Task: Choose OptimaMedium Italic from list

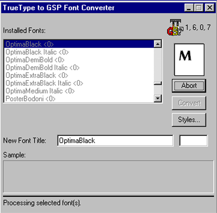Action: pyautogui.click(x=79, y=91)
